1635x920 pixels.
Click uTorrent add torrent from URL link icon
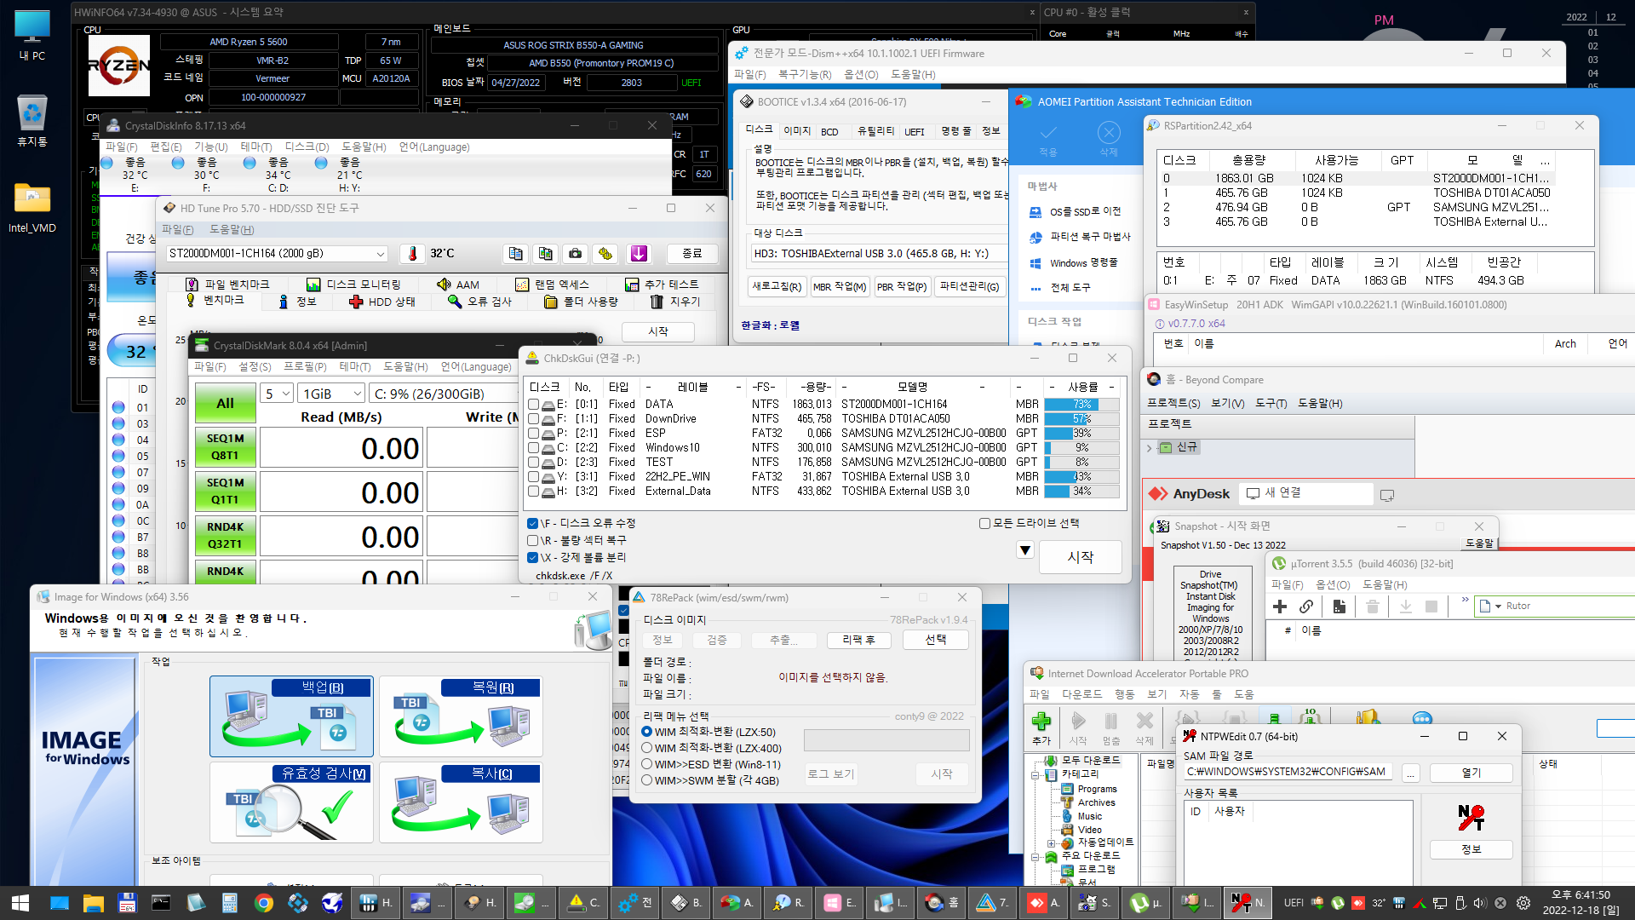click(1306, 607)
